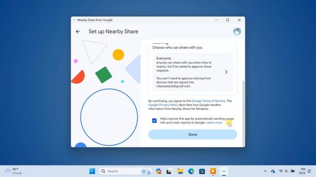
Task: Open Microsoft Store from the taskbar
Action: click(202, 171)
